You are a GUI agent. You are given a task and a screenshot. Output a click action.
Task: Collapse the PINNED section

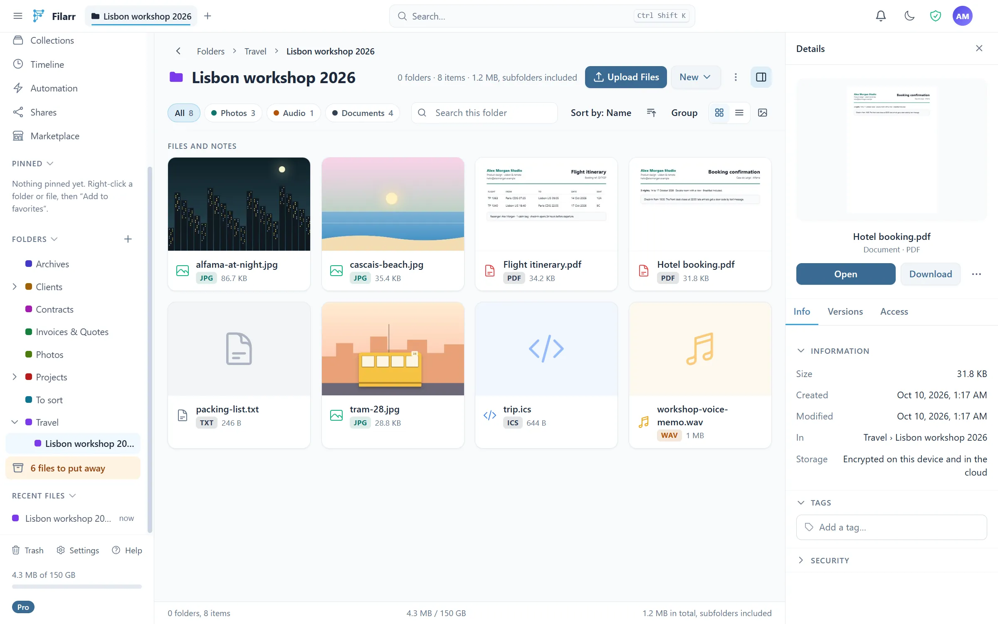pyautogui.click(x=33, y=163)
